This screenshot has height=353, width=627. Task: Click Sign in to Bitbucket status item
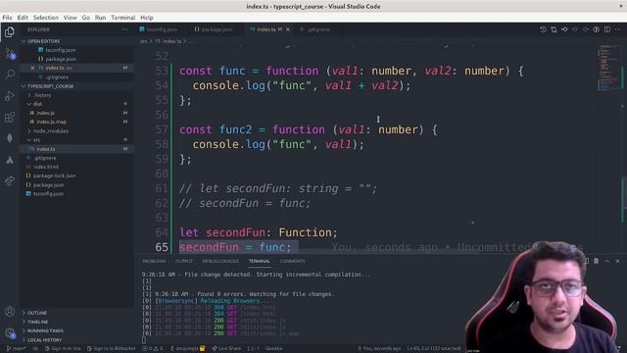pyautogui.click(x=111, y=349)
